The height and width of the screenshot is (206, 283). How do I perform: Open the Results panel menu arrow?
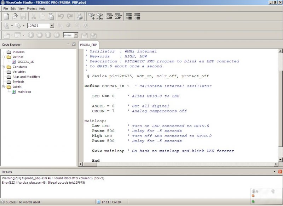(275, 172)
